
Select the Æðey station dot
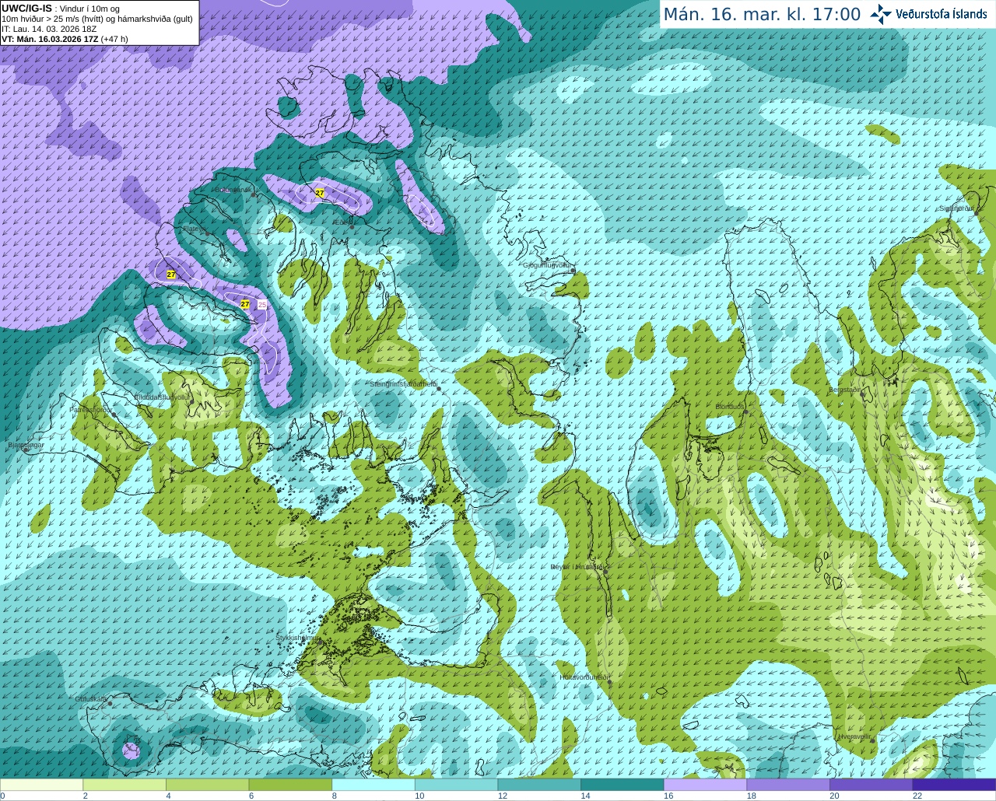click(352, 227)
